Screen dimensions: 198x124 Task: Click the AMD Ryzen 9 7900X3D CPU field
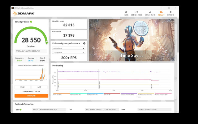coord(102,110)
